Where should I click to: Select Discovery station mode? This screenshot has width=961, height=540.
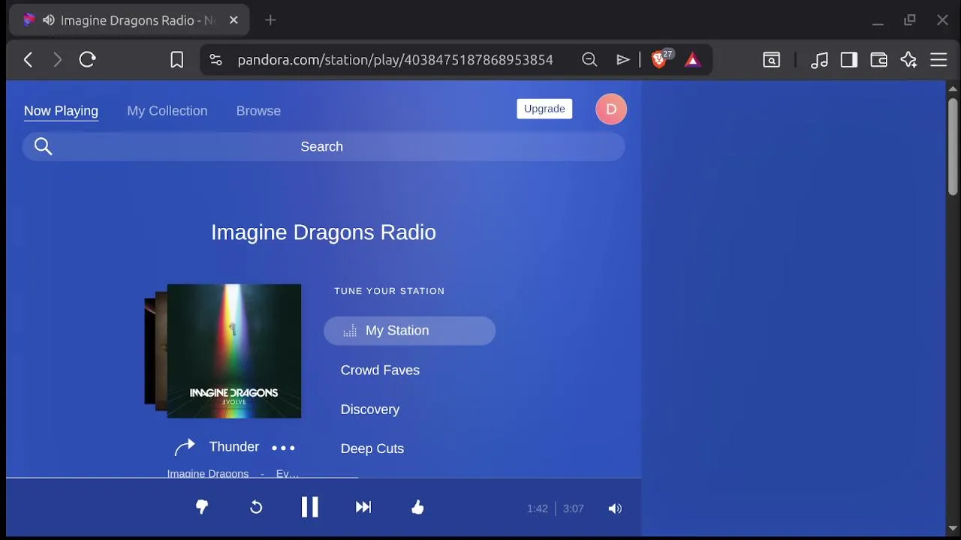(370, 409)
